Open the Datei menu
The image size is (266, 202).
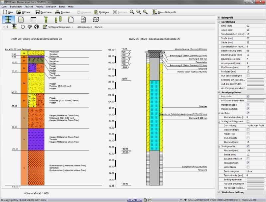coord(4,7)
